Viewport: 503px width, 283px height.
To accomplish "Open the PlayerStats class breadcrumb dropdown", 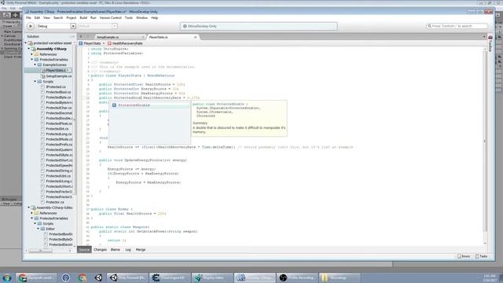I will [x=92, y=43].
